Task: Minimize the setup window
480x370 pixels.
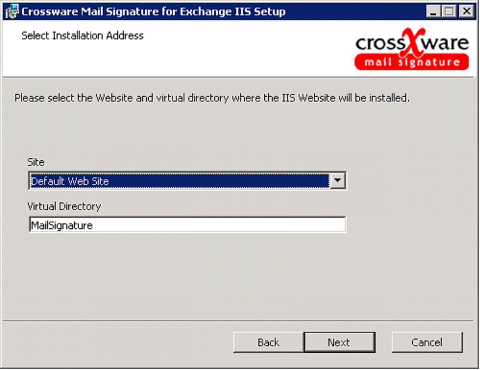Action: 434,12
